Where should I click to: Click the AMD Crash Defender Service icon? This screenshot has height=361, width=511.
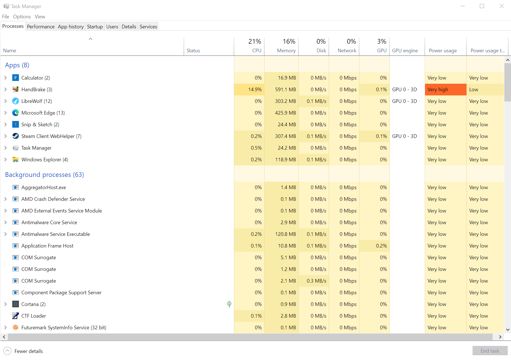[x=16, y=199]
